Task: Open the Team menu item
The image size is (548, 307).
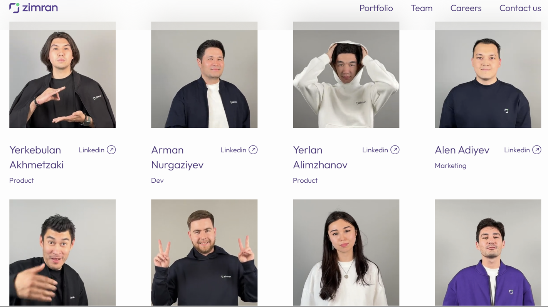Action: [x=422, y=8]
